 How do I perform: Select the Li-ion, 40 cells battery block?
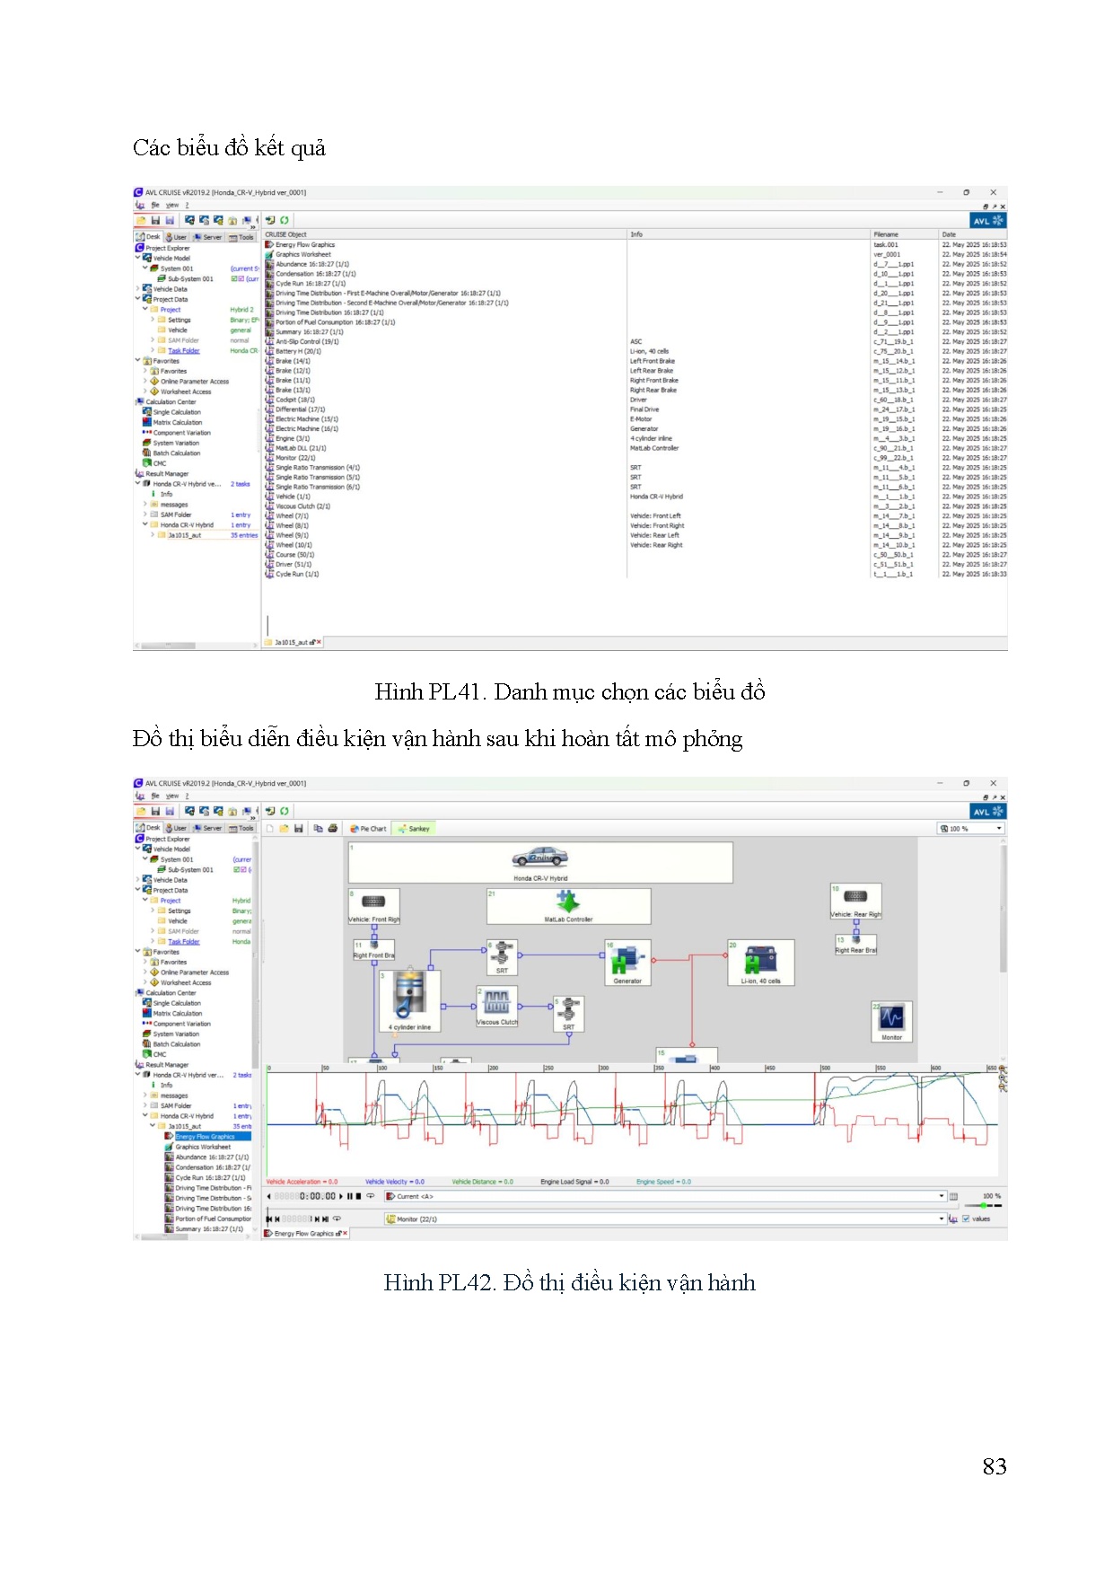point(760,963)
